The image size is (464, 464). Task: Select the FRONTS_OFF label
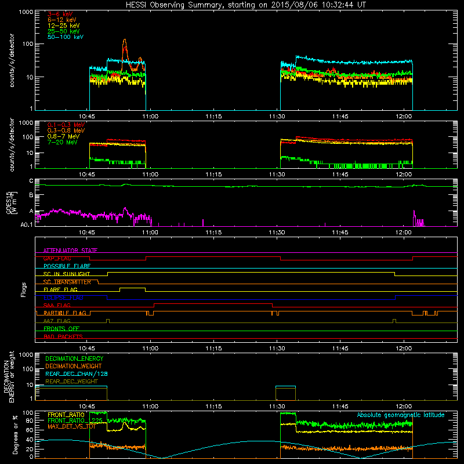[x=61, y=329]
